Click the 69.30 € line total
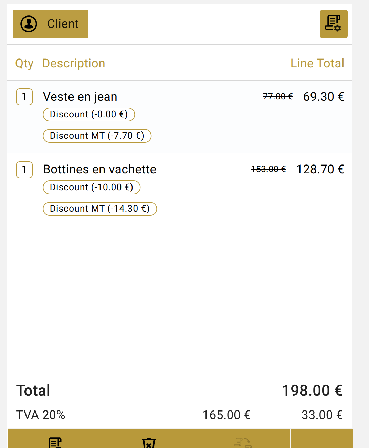369x448 pixels. coord(324,97)
